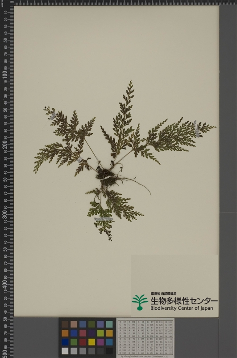Click the 生物多様性センター Japanese title
237x358 pixels.
(184, 301)
